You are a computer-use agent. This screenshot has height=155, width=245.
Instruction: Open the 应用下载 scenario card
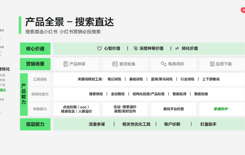click(222, 64)
